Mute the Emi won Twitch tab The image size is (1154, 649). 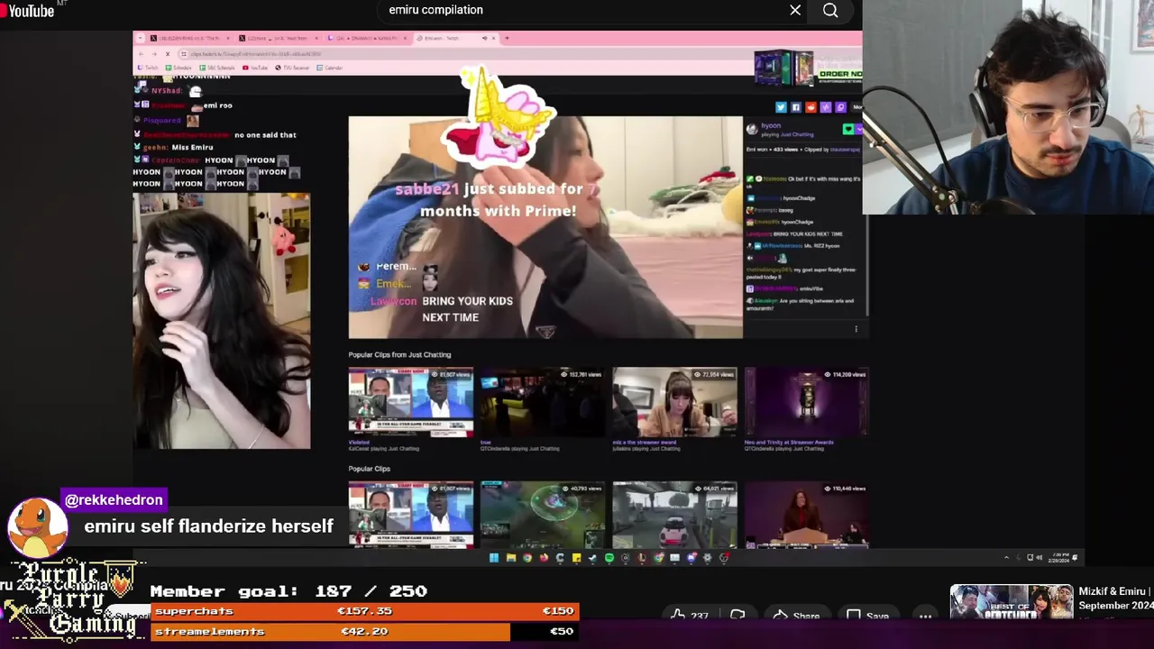pyautogui.click(x=484, y=38)
